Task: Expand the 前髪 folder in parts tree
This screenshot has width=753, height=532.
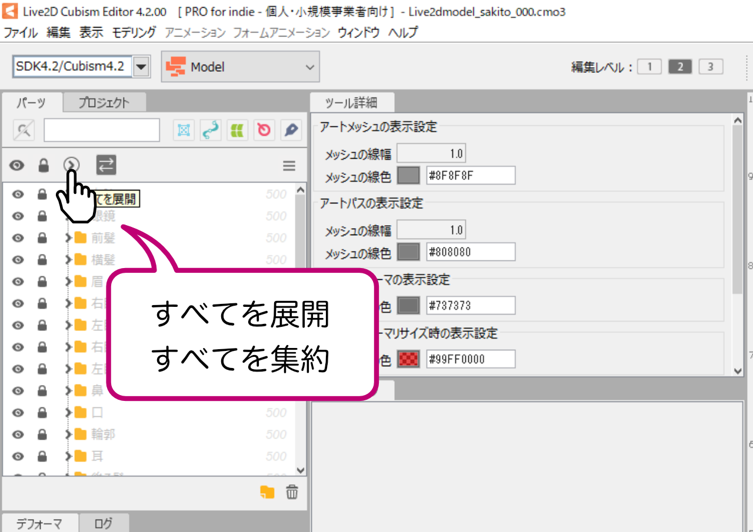Action: (x=68, y=238)
